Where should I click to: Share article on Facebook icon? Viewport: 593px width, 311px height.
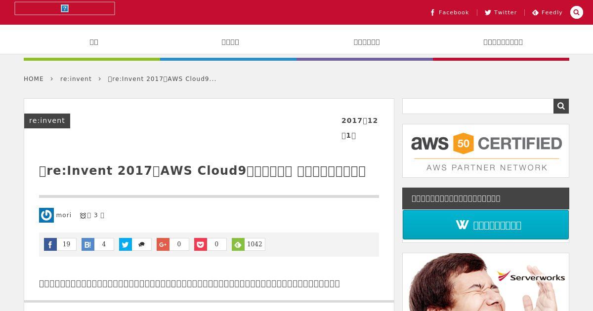point(50,244)
